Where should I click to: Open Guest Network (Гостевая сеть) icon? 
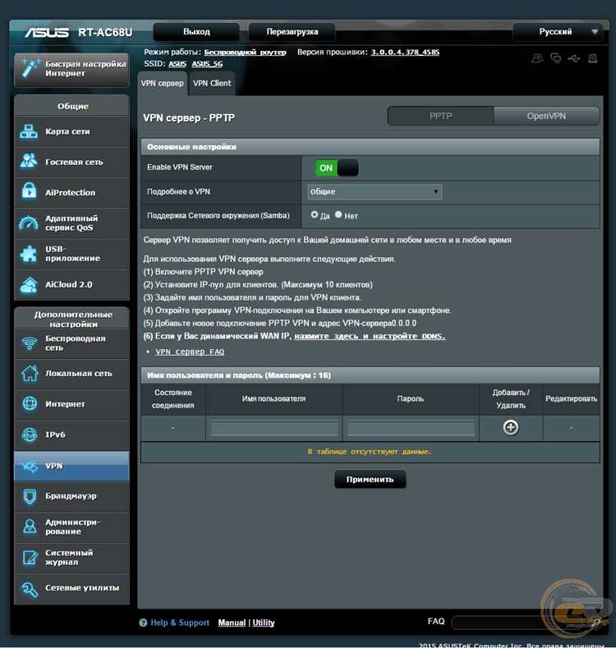click(x=29, y=162)
